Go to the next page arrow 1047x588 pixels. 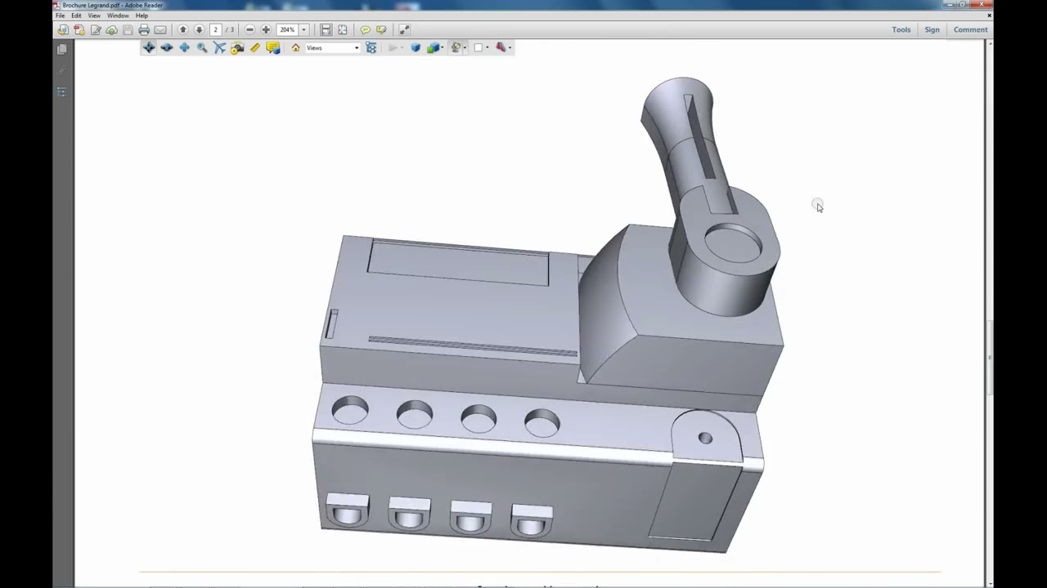199,29
